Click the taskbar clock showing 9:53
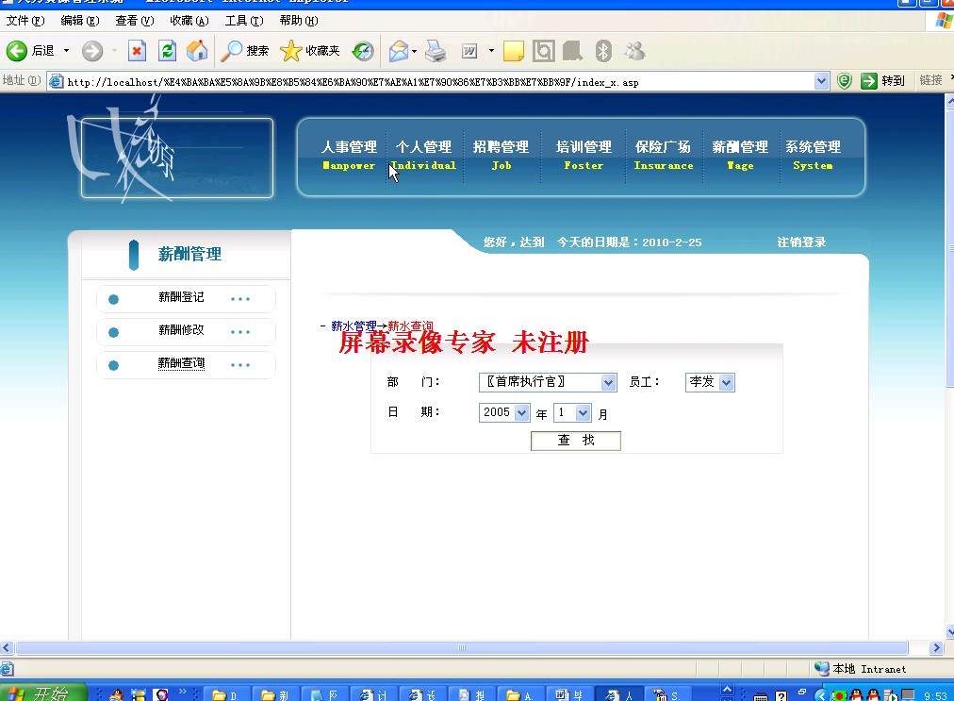 [x=935, y=695]
